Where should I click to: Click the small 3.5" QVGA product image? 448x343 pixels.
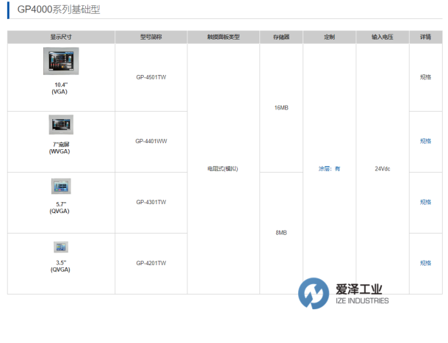tap(61, 247)
